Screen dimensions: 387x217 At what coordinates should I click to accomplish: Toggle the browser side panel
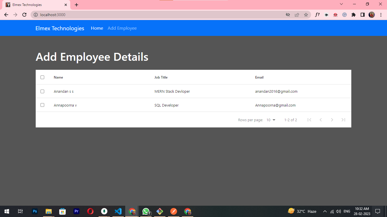point(363,15)
